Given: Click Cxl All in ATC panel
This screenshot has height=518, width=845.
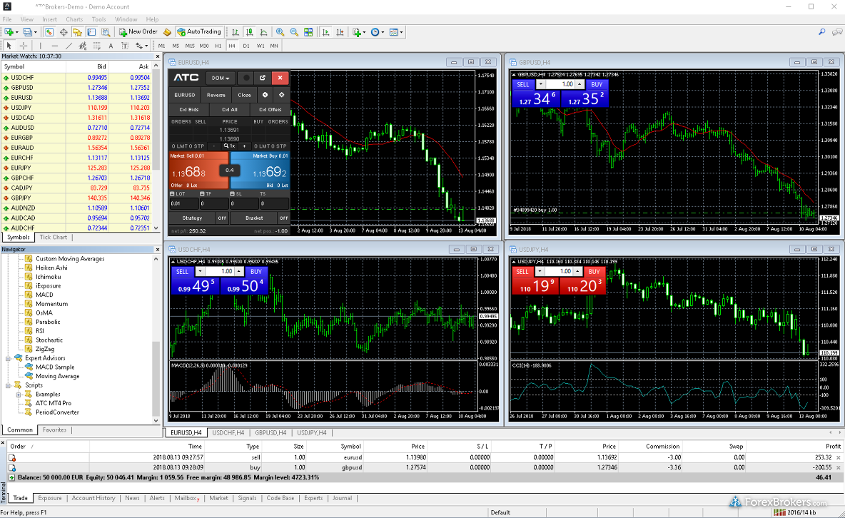Looking at the screenshot, I should [x=230, y=109].
